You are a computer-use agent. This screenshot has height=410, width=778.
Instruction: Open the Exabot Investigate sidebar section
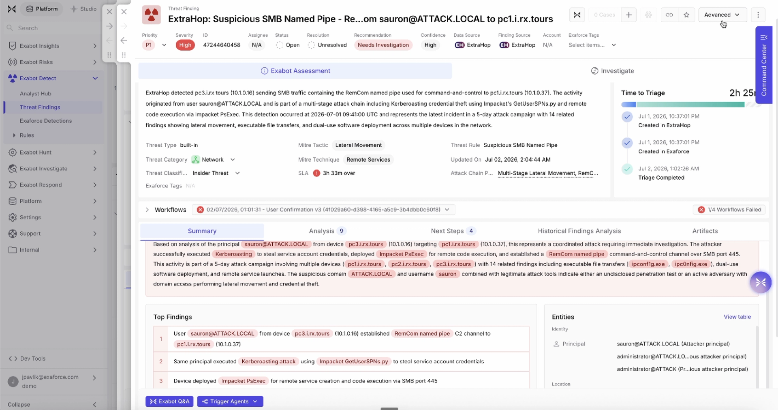coord(53,169)
